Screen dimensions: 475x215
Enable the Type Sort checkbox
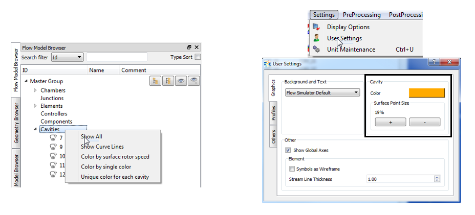point(198,57)
